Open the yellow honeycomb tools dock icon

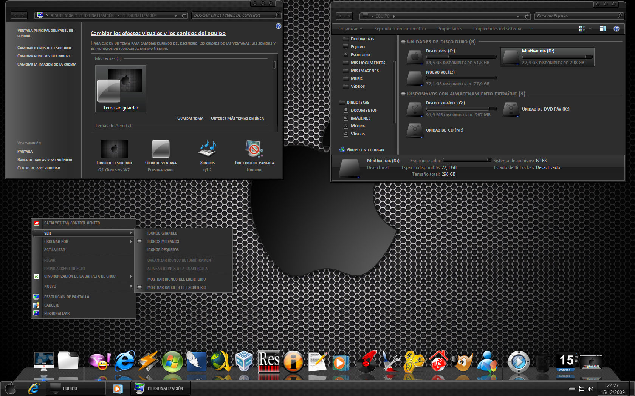click(x=414, y=361)
